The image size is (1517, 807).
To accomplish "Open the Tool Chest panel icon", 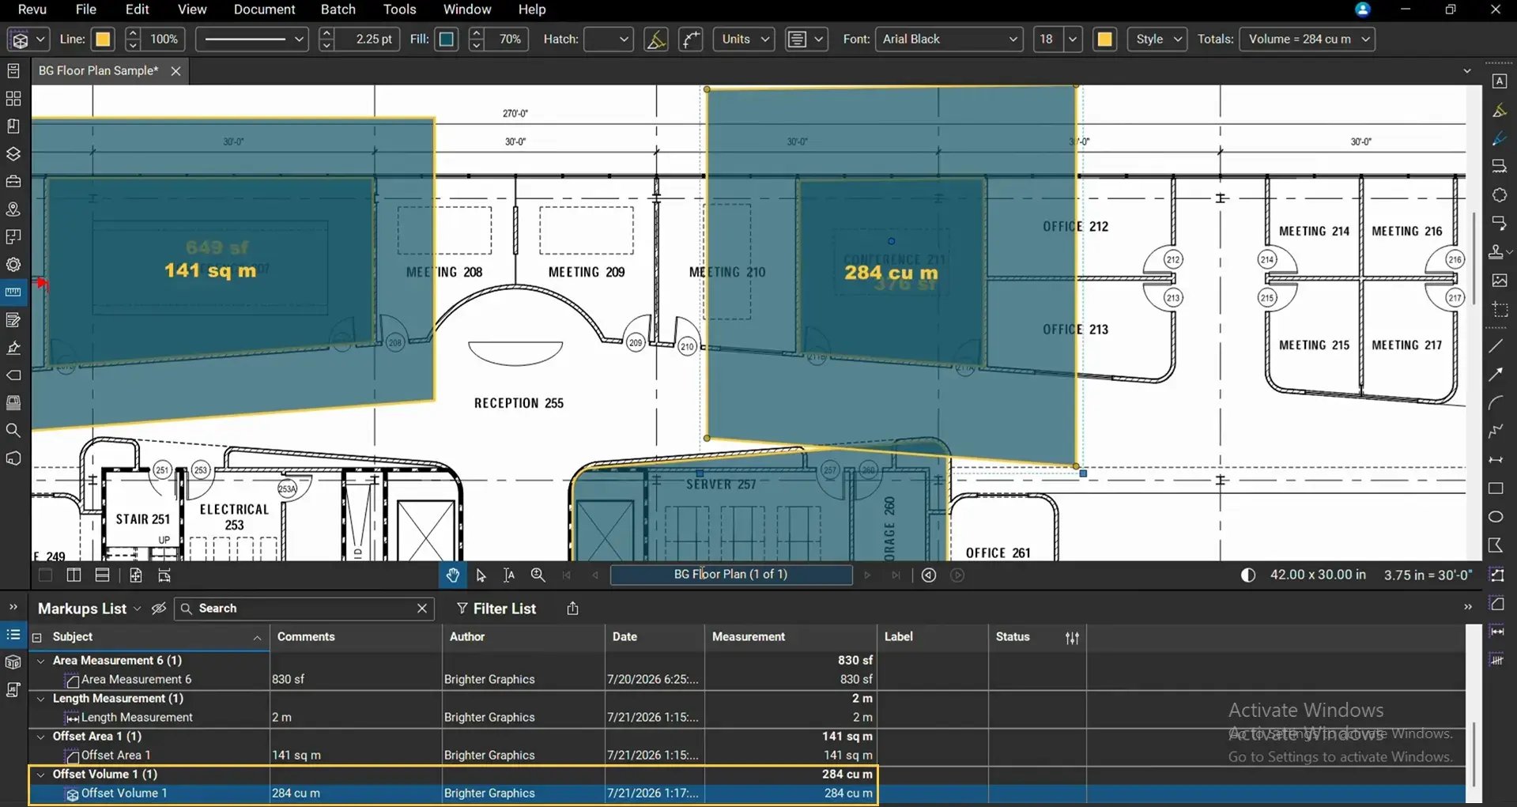I will point(13,182).
